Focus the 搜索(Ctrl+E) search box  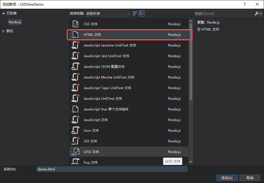224,14
